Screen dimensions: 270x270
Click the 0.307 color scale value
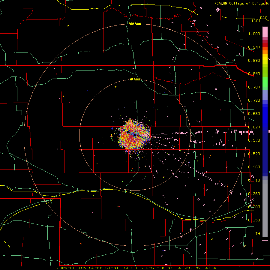pos(254,207)
